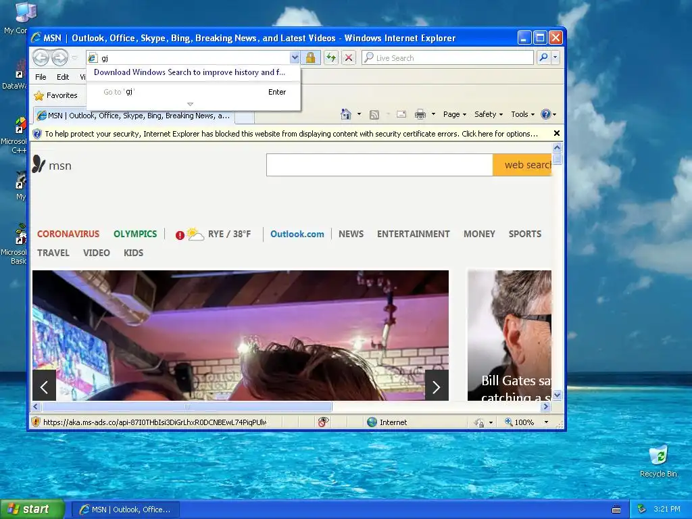Click the KIDS nav link
Screen dimensions: 692x519
click(133, 253)
